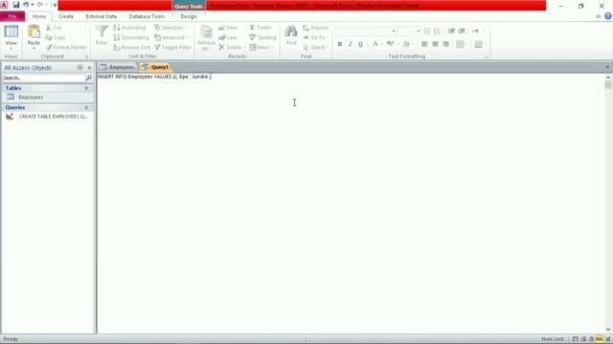This screenshot has height=344, width=613.
Task: Run Spelling check
Action: 262,37
